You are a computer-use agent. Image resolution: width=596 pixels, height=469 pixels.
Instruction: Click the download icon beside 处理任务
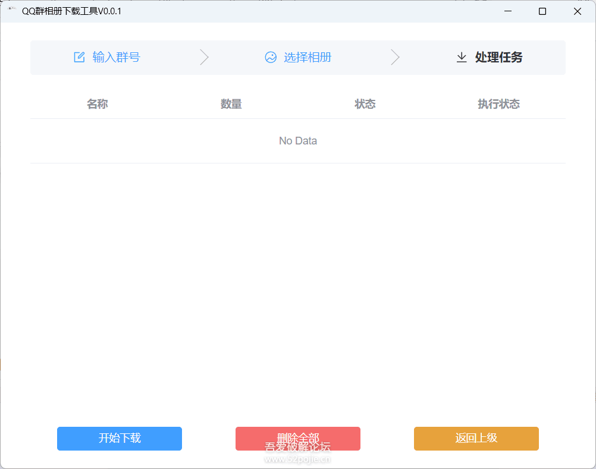pyautogui.click(x=462, y=58)
